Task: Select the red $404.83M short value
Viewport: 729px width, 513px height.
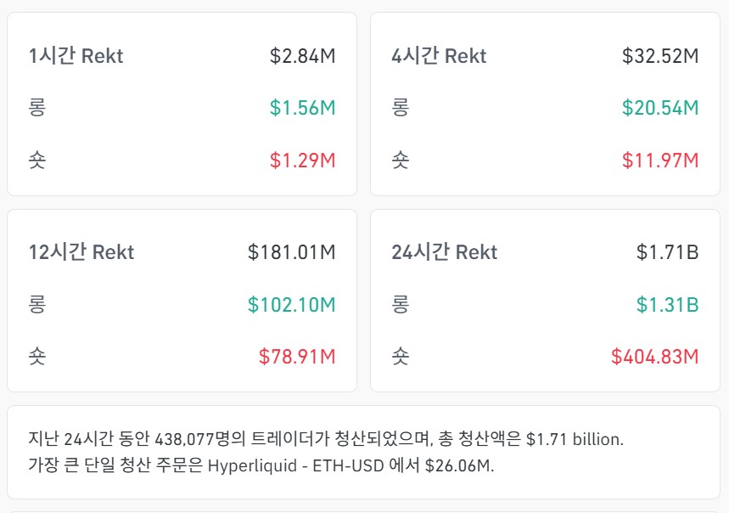Action: 658,355
